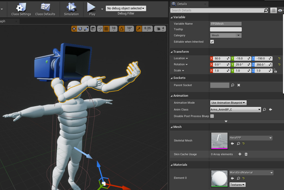Collapse the Transform section
This screenshot has height=190, width=284.
point(172,52)
